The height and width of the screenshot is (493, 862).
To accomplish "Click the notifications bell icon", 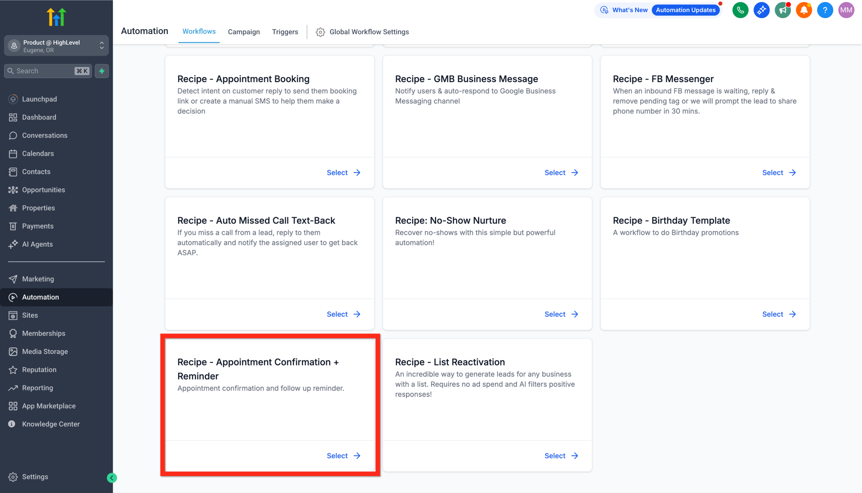I will point(804,10).
